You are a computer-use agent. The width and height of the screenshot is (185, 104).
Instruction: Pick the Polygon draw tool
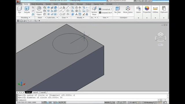tap(61, 14)
